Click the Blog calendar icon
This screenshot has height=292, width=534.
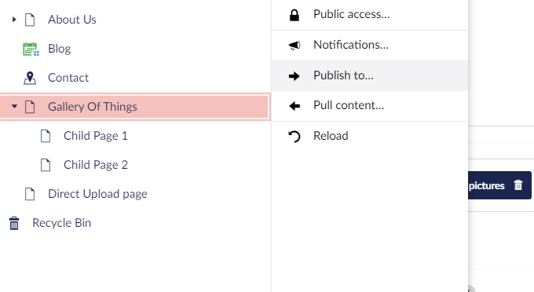[x=31, y=49]
